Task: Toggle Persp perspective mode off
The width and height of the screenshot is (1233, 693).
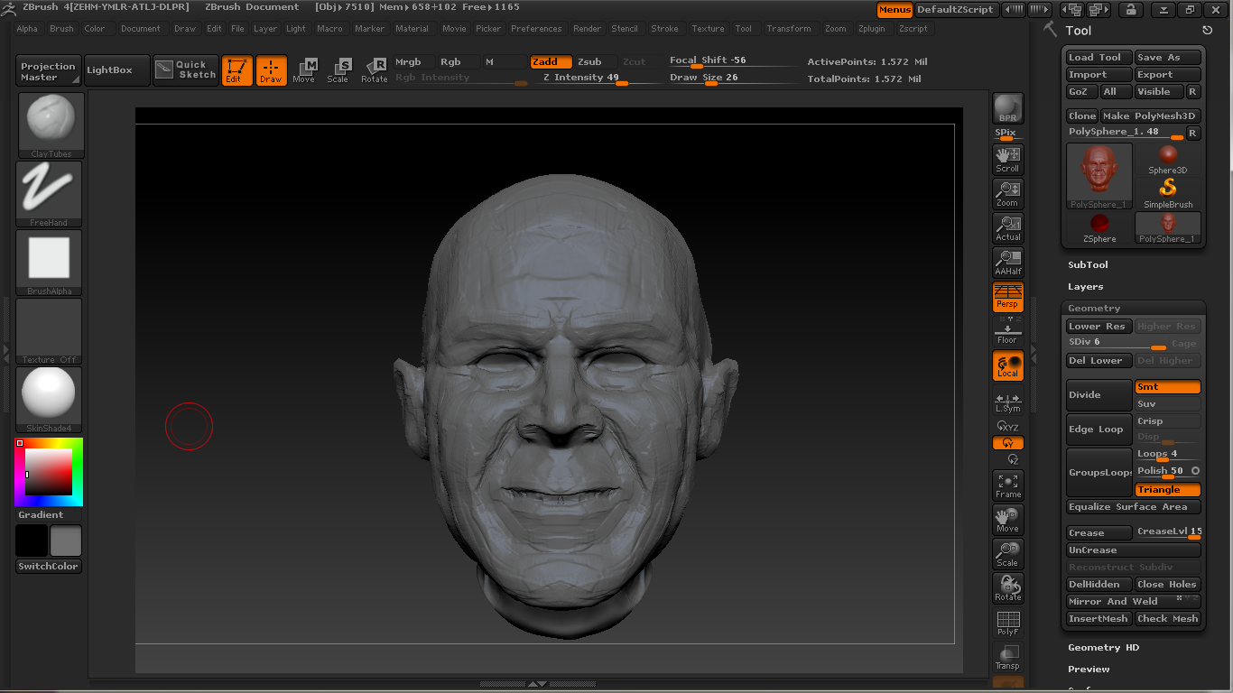Action: [1007, 296]
